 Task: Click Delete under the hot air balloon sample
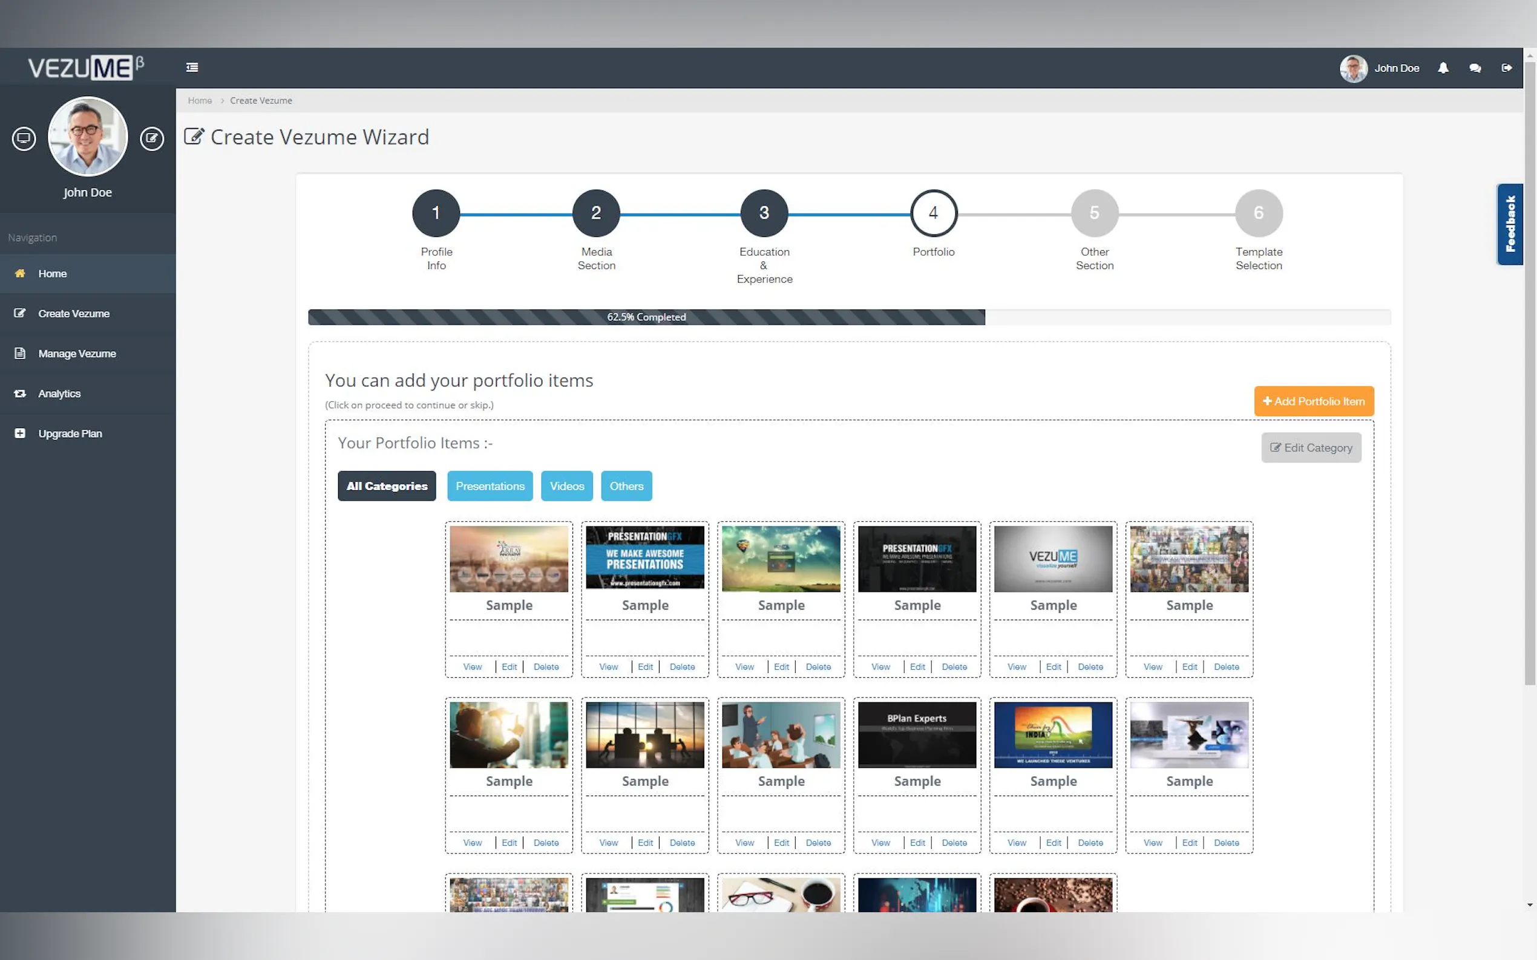point(818,667)
